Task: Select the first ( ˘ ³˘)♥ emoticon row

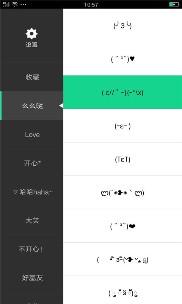Action: click(x=122, y=59)
